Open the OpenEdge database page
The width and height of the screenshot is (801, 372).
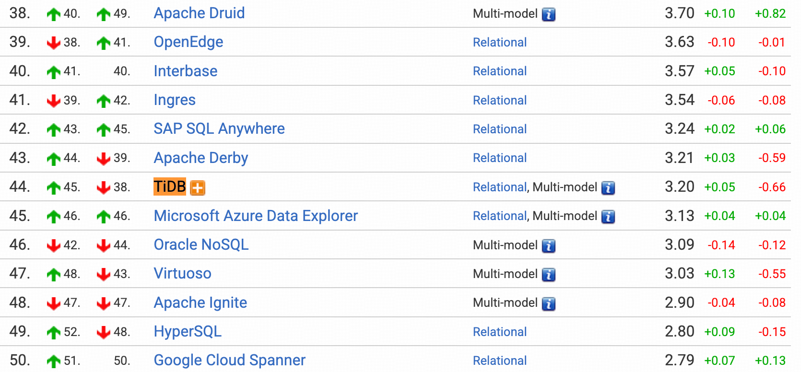tap(188, 42)
